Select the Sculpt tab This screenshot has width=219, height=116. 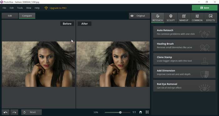[x=171, y=18]
